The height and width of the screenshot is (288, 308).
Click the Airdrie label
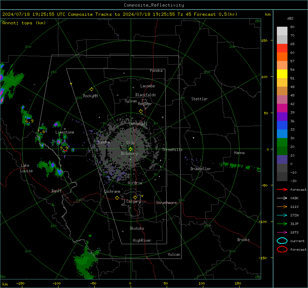pyautogui.click(x=135, y=183)
